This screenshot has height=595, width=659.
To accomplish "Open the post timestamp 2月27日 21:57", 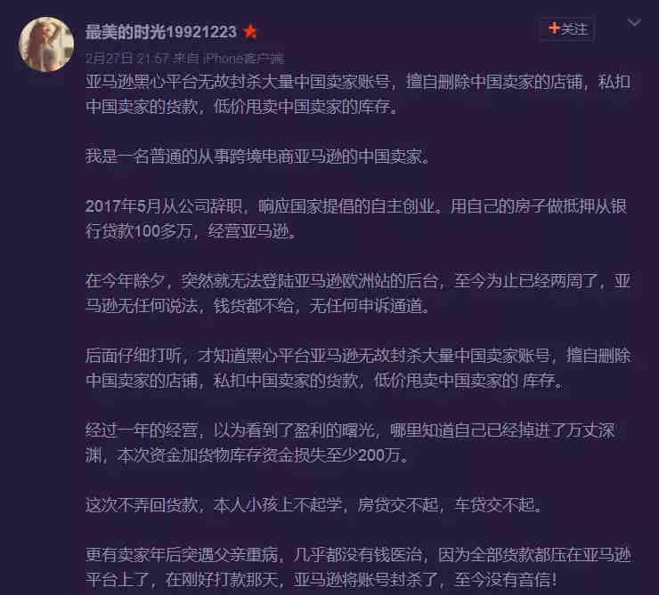I will coord(127,58).
